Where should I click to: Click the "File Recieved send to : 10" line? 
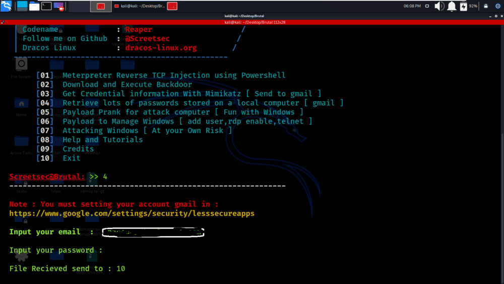pyautogui.click(x=67, y=268)
